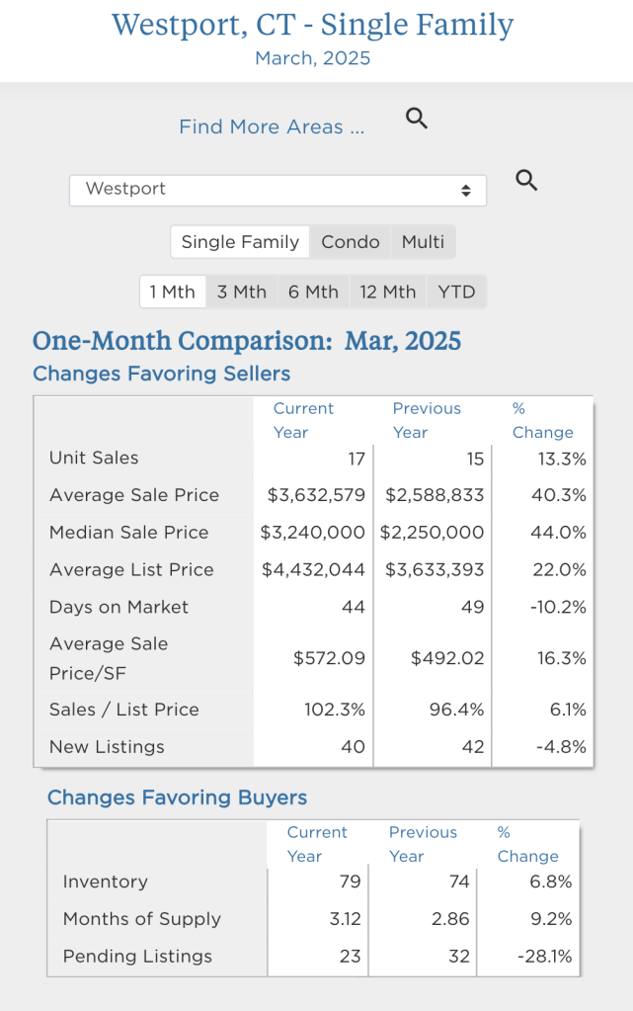This screenshot has width=633, height=1011.
Task: Switch to the 3 Mth tab
Action: 242,292
